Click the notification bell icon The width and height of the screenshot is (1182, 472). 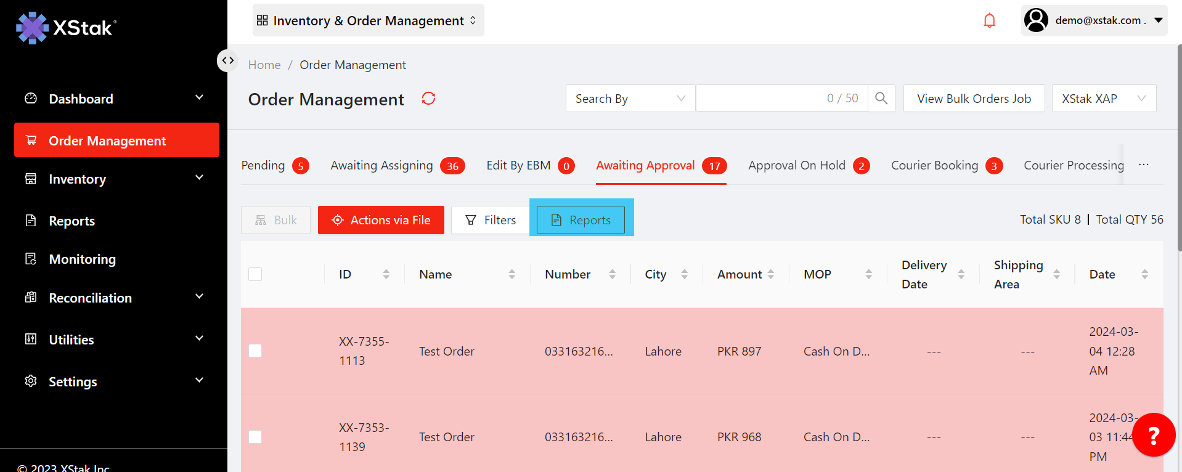989,21
